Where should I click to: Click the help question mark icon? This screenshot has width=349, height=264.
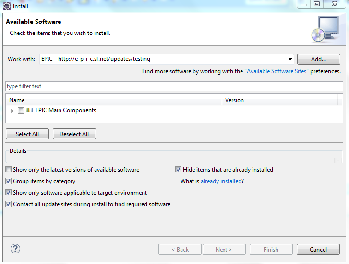point(15,249)
